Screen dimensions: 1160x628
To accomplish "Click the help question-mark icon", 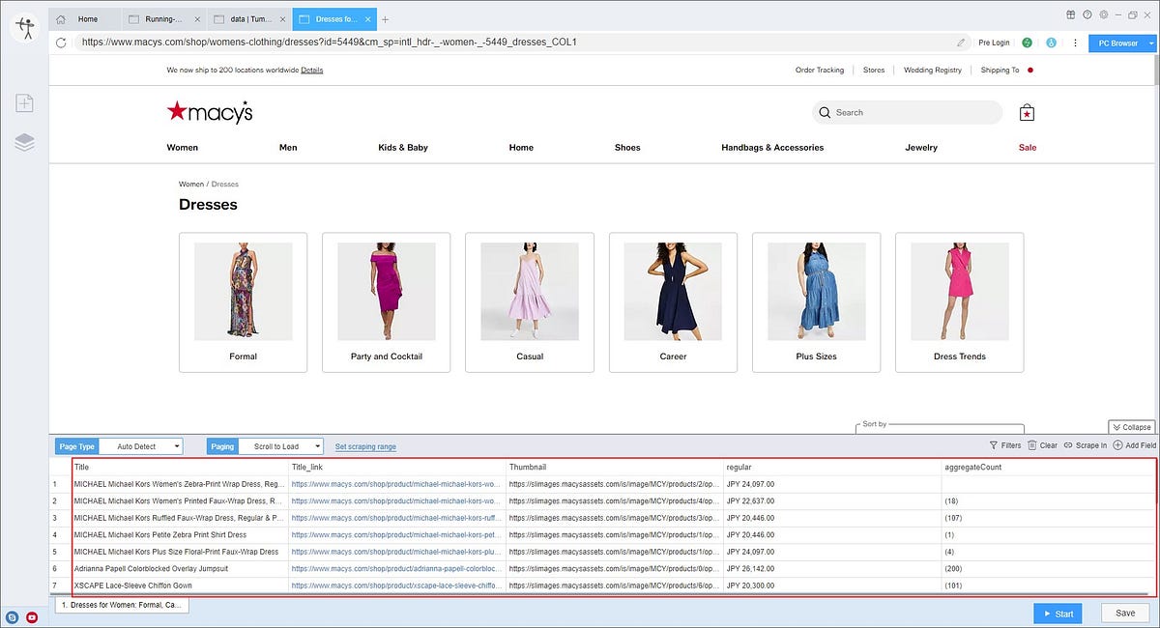I will click(x=1087, y=14).
